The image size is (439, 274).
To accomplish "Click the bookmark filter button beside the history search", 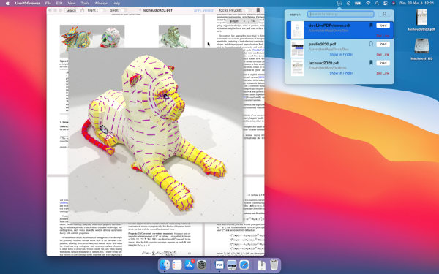I will [384, 14].
